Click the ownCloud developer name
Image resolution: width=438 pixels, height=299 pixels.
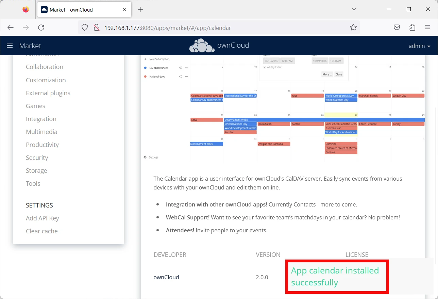coord(166,277)
